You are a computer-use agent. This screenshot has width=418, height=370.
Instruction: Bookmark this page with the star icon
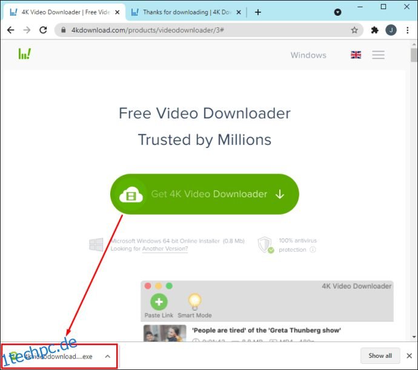[354, 30]
